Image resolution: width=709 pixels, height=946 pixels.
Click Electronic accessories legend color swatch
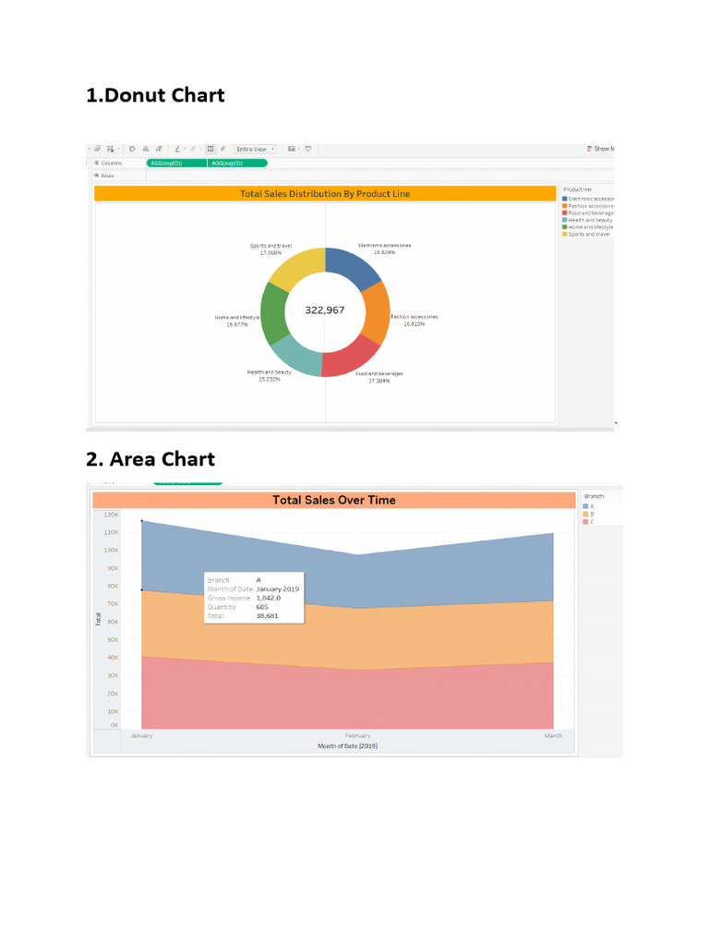click(565, 199)
